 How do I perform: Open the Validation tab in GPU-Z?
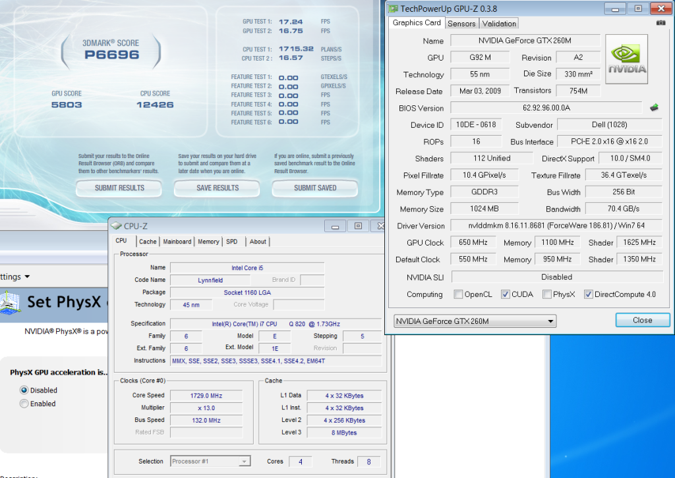coord(499,24)
